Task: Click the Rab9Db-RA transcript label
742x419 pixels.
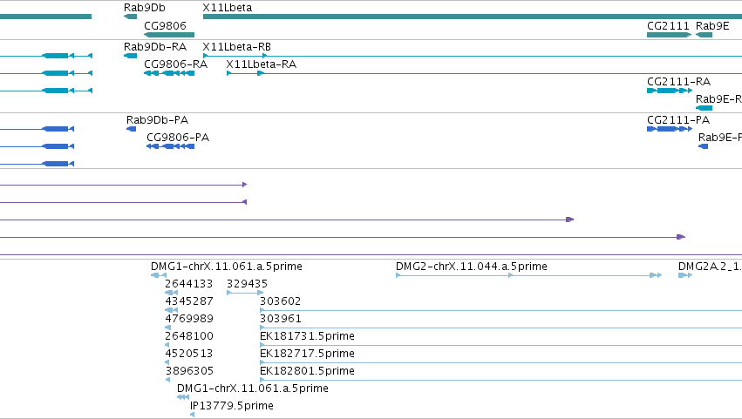Action: [x=155, y=47]
